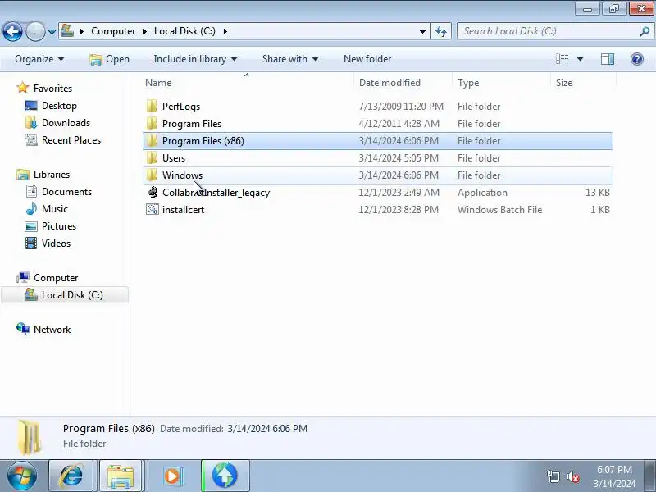This screenshot has width=656, height=492.
Task: Sort by the Type column header
Action: click(x=502, y=83)
